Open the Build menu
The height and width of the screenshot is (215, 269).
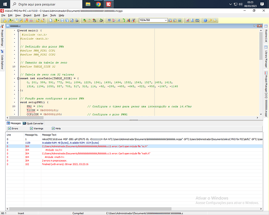click(x=37, y=15)
